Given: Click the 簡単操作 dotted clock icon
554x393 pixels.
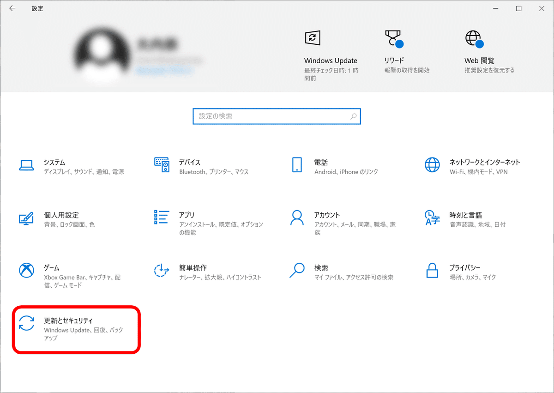Looking at the screenshot, I should tap(162, 271).
